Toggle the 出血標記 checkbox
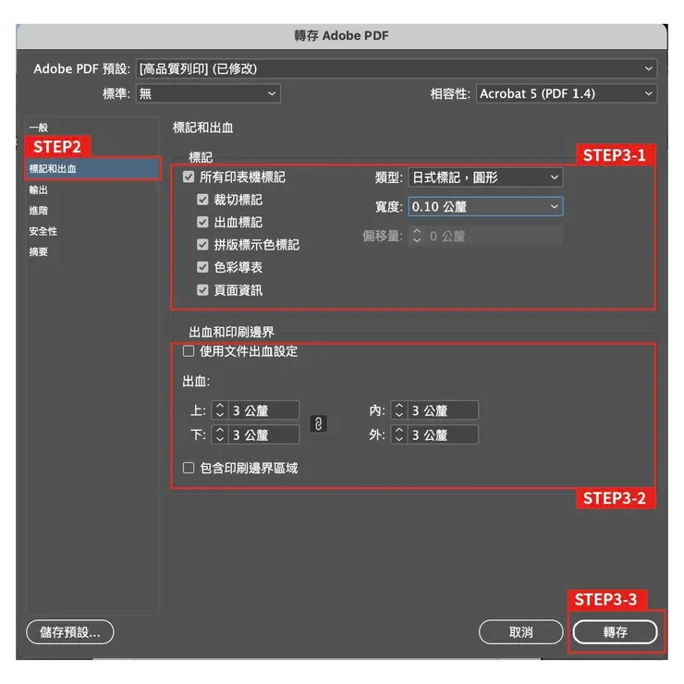This screenshot has height=684, width=684. 202,222
